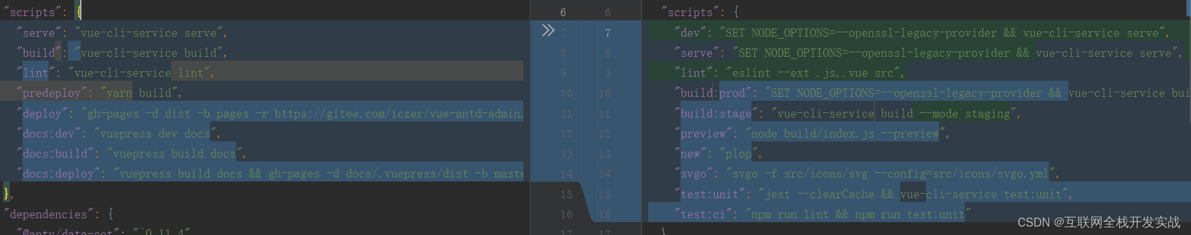Click the "serve" key in right diff pane
The width and height of the screenshot is (1191, 235).
[697, 53]
